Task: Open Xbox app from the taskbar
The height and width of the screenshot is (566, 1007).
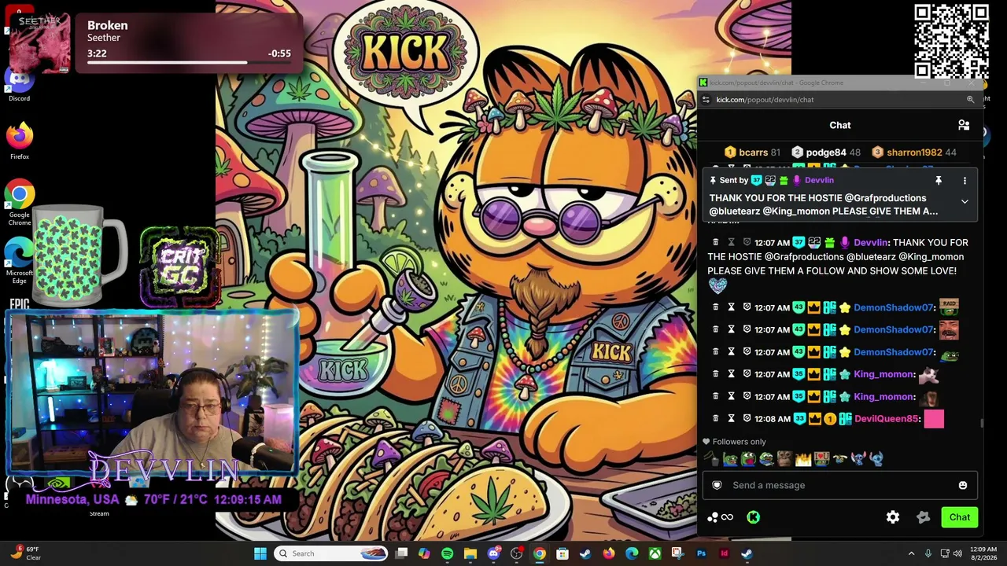Action: coord(655,553)
